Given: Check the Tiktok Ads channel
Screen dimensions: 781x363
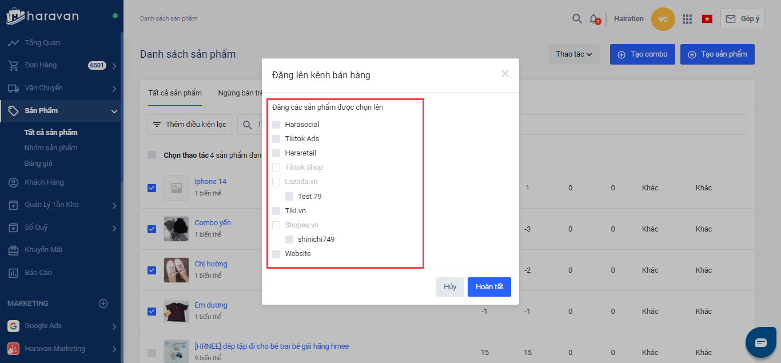Looking at the screenshot, I should [x=276, y=139].
